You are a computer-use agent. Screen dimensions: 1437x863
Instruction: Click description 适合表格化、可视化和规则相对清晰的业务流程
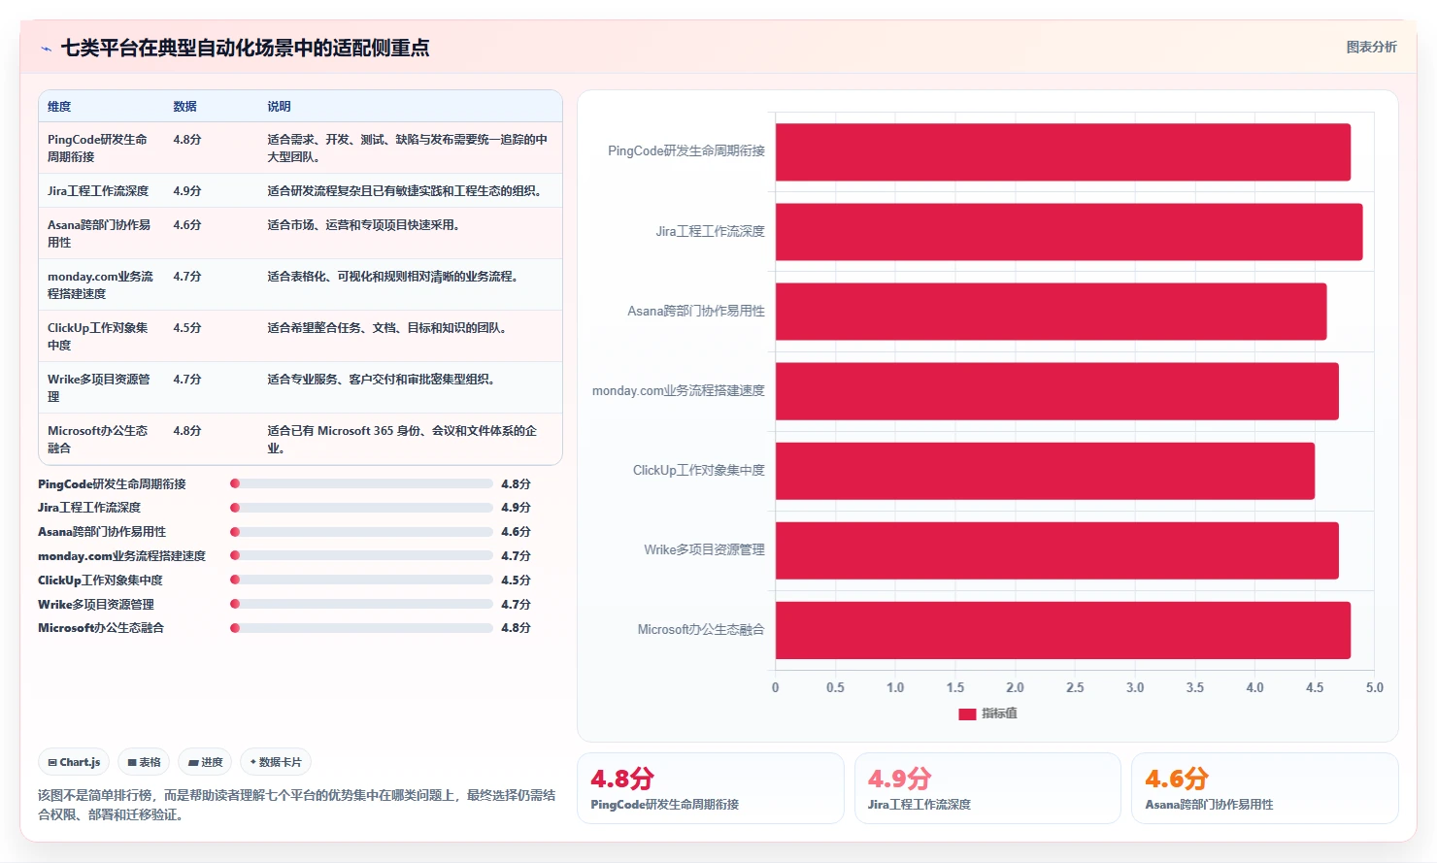point(392,277)
